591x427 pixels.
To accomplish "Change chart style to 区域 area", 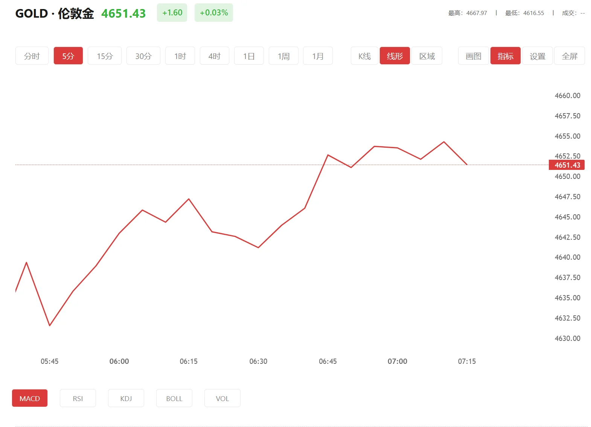I will [x=427, y=56].
